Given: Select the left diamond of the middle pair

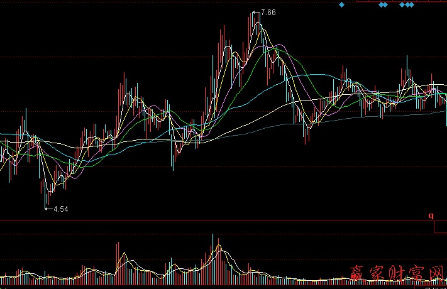Looking at the screenshot, I should (x=381, y=5).
